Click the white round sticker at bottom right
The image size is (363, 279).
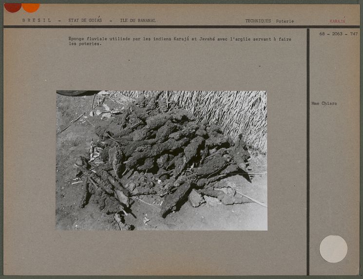pyautogui.click(x=333, y=249)
